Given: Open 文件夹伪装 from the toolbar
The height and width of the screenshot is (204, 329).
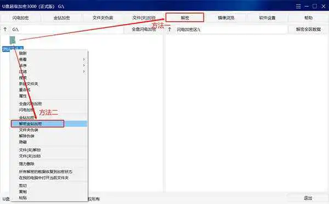Looking at the screenshot, I should 103,18.
